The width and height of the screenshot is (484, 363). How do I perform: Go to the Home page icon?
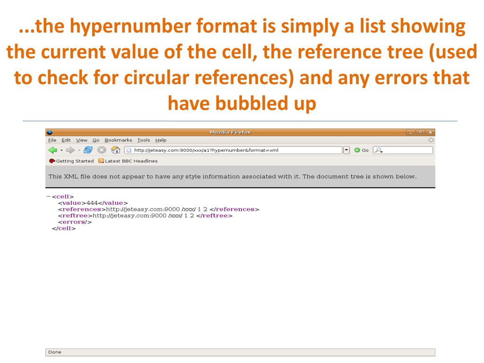tap(116, 150)
